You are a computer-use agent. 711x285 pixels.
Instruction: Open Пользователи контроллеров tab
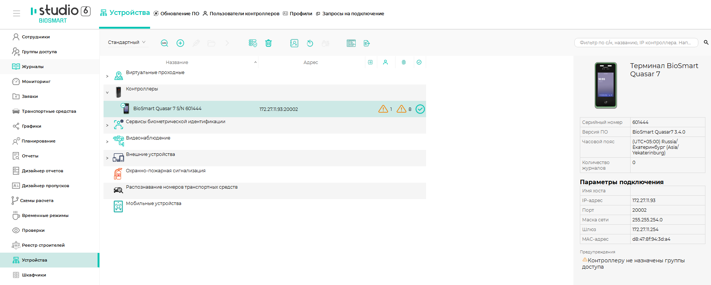241,13
